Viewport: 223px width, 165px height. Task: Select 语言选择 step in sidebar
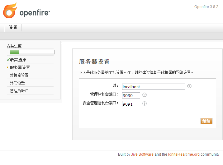tap(18, 60)
